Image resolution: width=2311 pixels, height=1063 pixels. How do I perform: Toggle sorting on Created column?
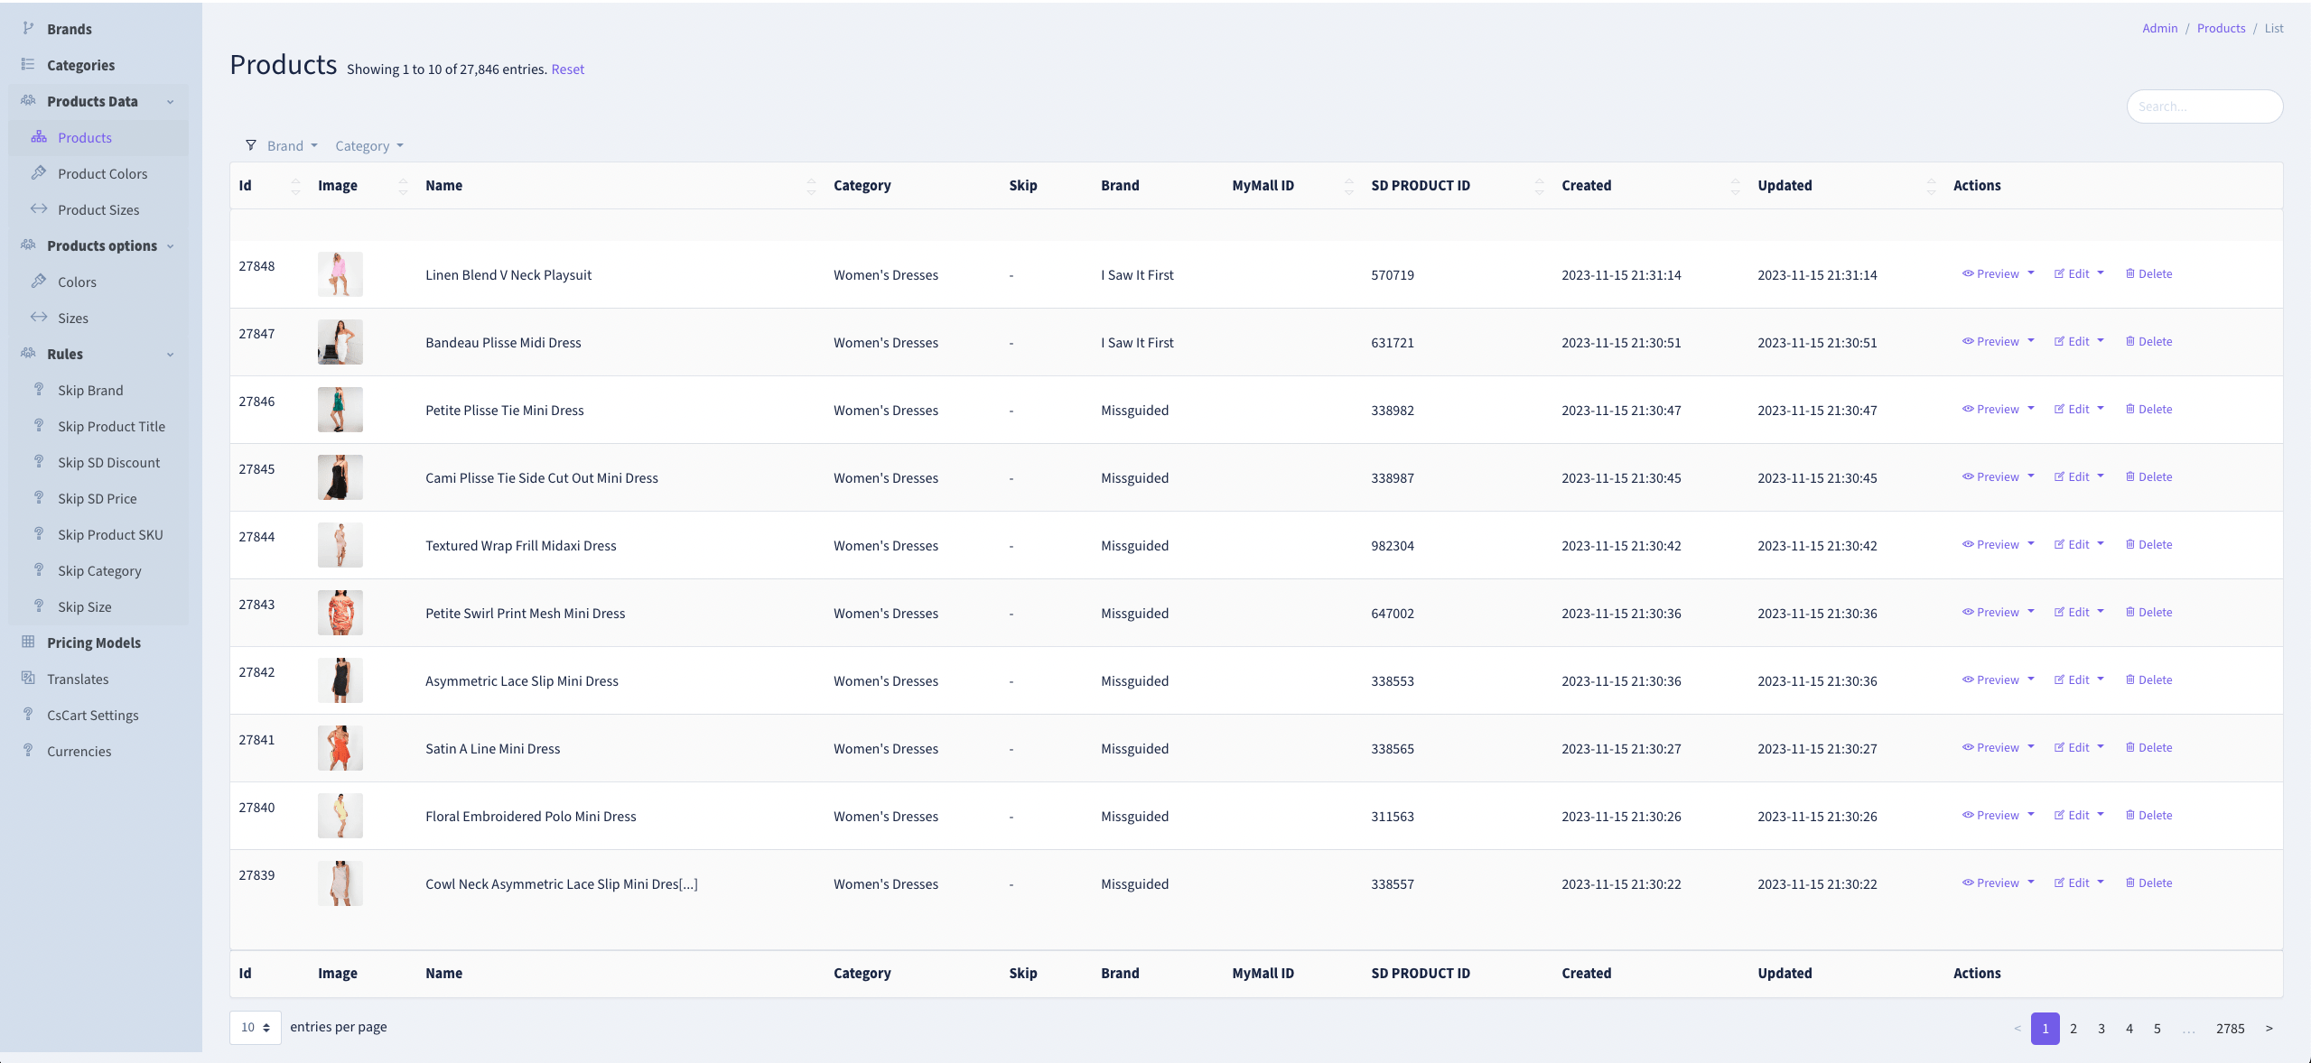pyautogui.click(x=1735, y=185)
